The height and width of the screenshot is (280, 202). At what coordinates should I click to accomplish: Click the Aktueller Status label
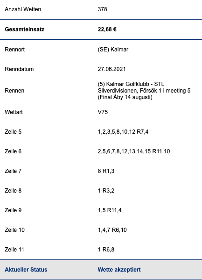point(26,269)
